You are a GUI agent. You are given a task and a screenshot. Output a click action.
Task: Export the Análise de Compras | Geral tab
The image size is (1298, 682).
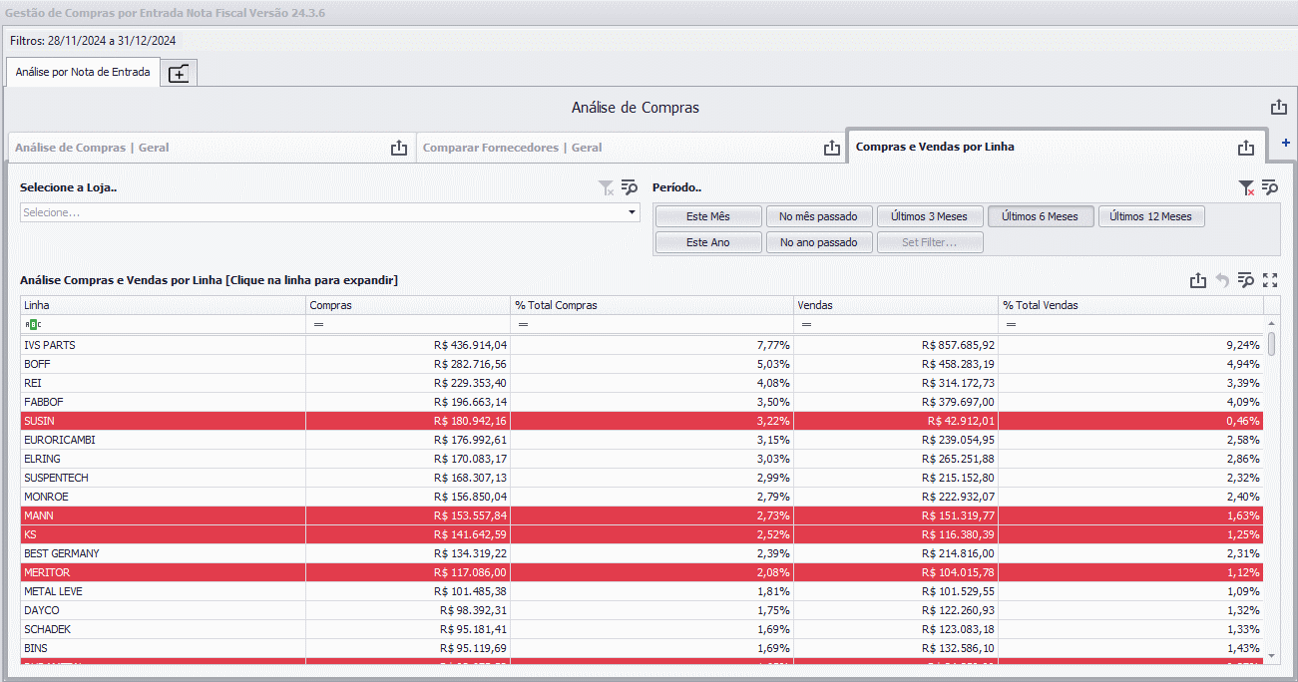pos(399,148)
